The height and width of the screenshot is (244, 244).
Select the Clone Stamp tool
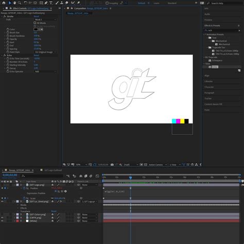(62, 3)
